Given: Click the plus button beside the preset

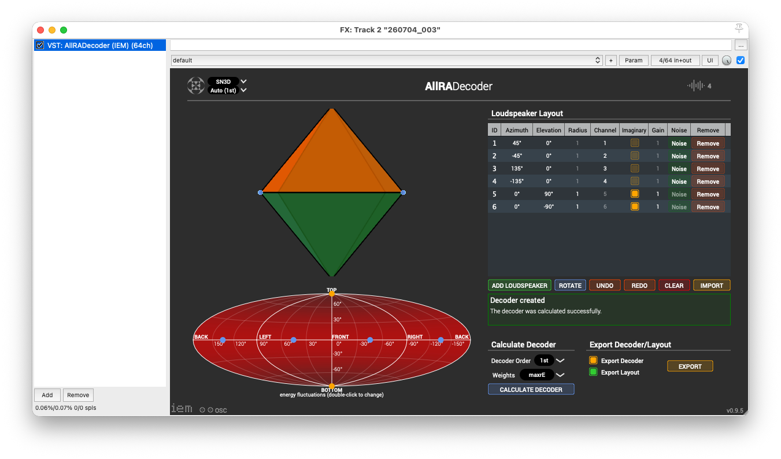Looking at the screenshot, I should pyautogui.click(x=611, y=60).
